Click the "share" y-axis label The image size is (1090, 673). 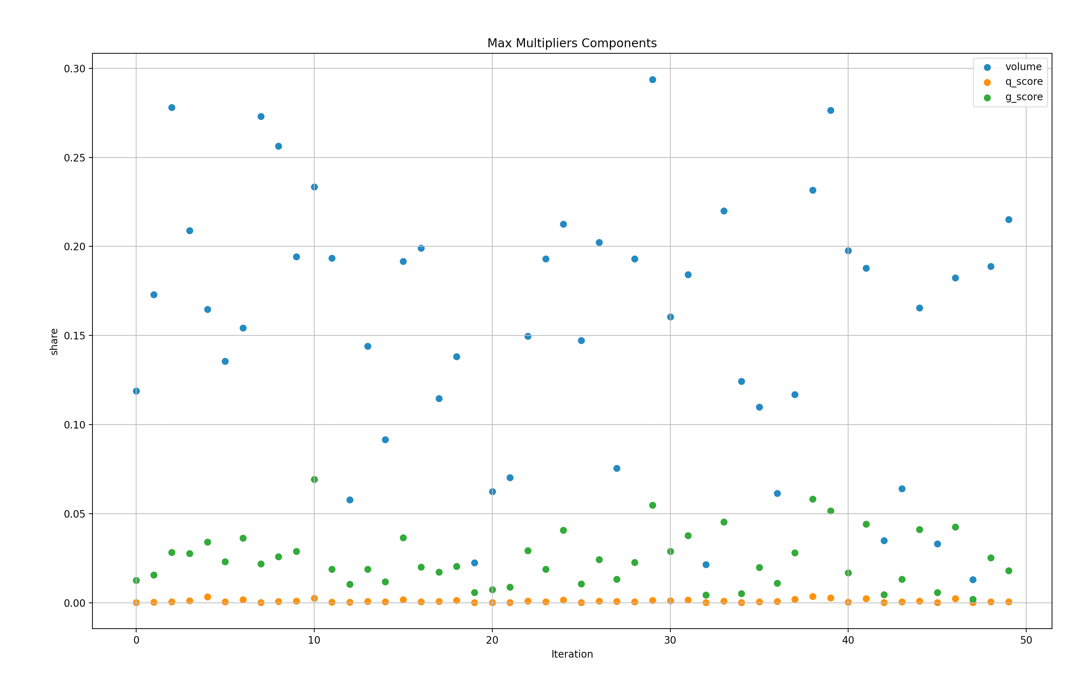coord(54,342)
